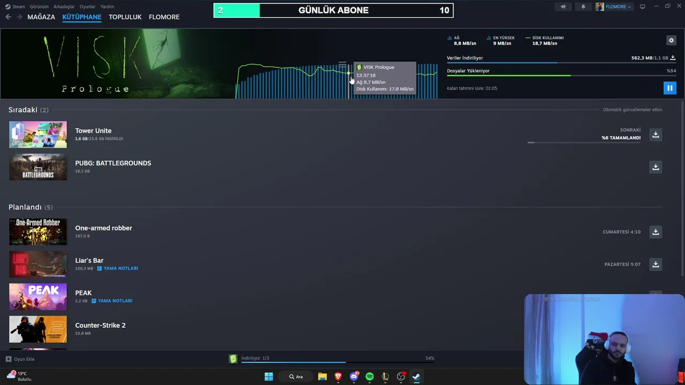Click the PUBG: BATTLEGROUNDS title
685x385 pixels.
113,163
